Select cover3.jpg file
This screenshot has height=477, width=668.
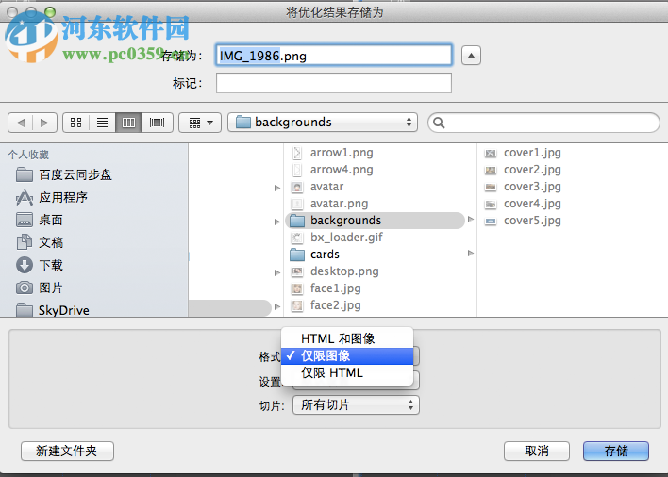point(532,187)
